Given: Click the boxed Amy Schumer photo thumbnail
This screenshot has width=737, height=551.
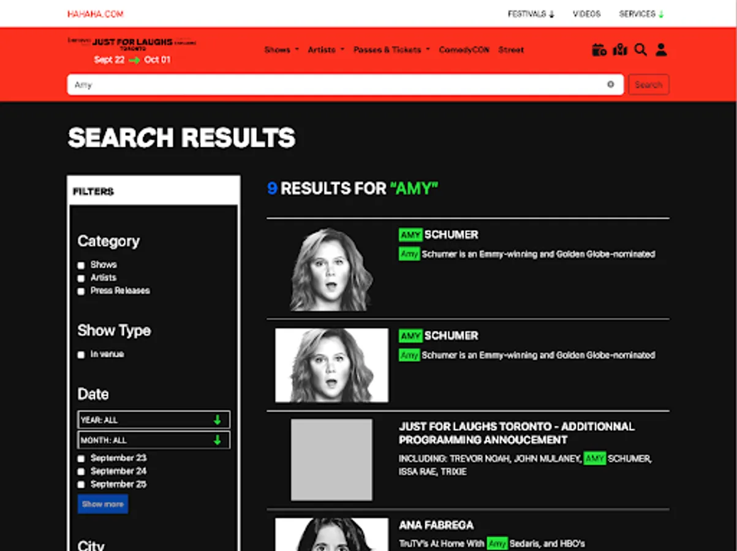Looking at the screenshot, I should [331, 365].
